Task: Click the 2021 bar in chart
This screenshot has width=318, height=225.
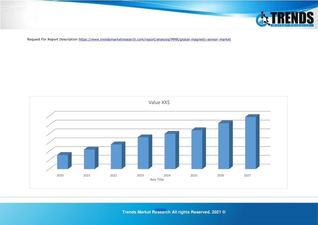Action: pos(91,158)
